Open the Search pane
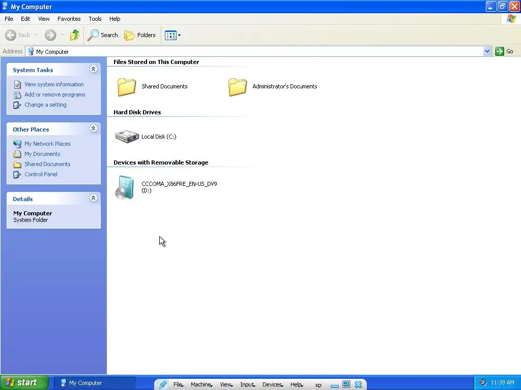This screenshot has width=521, height=390. (x=102, y=35)
